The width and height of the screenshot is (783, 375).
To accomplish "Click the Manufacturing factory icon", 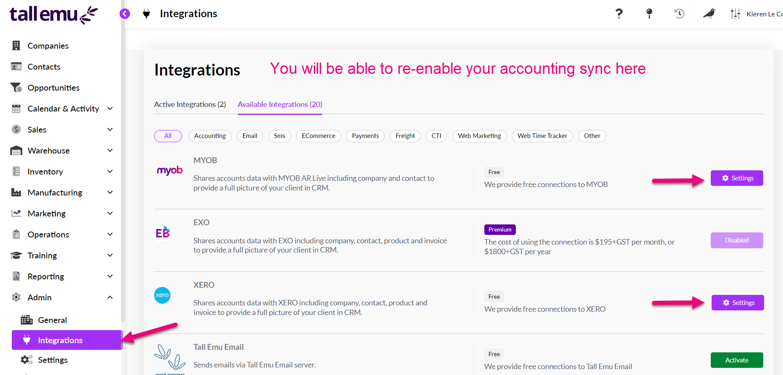I will coord(16,192).
